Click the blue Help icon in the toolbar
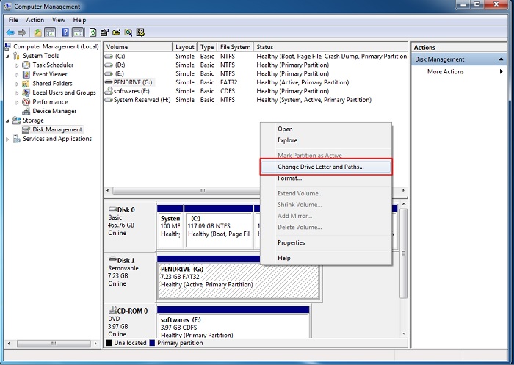514x365 pixels. click(65, 32)
